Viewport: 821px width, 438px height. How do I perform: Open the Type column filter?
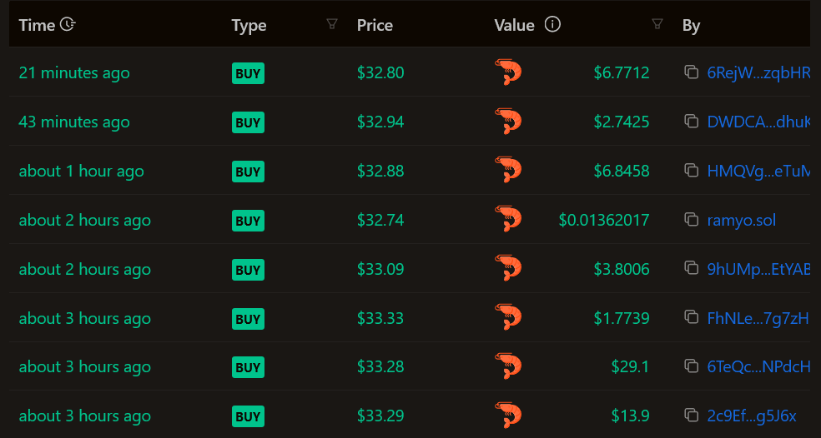pos(332,24)
